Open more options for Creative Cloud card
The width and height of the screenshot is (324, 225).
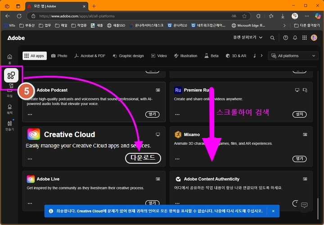coord(30,159)
